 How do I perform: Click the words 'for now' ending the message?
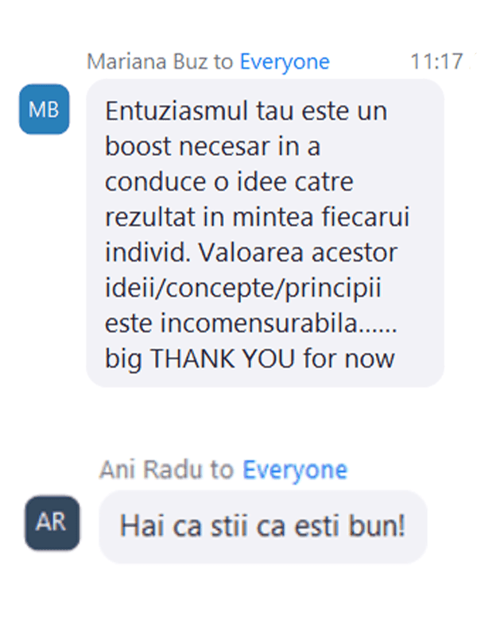click(x=349, y=359)
